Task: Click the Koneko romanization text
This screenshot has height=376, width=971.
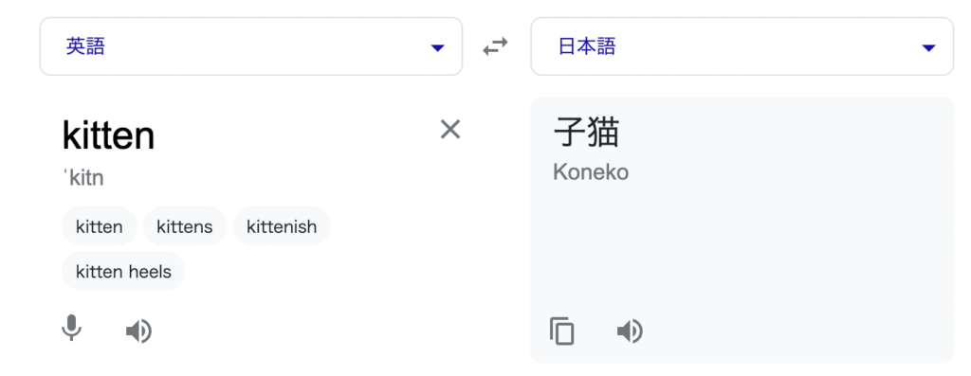Action: point(591,172)
